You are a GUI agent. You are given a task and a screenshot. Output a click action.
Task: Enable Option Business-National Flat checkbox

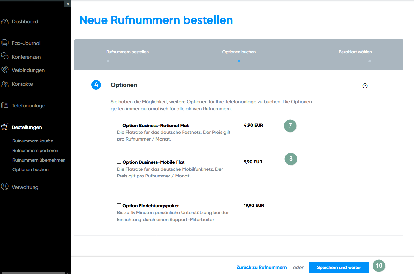[119, 125]
